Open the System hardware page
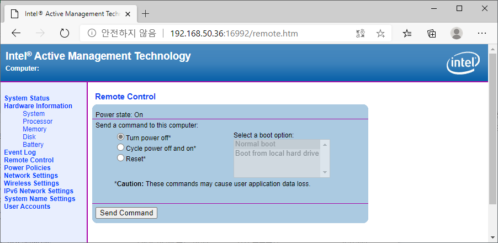This screenshot has height=243, width=498. tap(34, 114)
